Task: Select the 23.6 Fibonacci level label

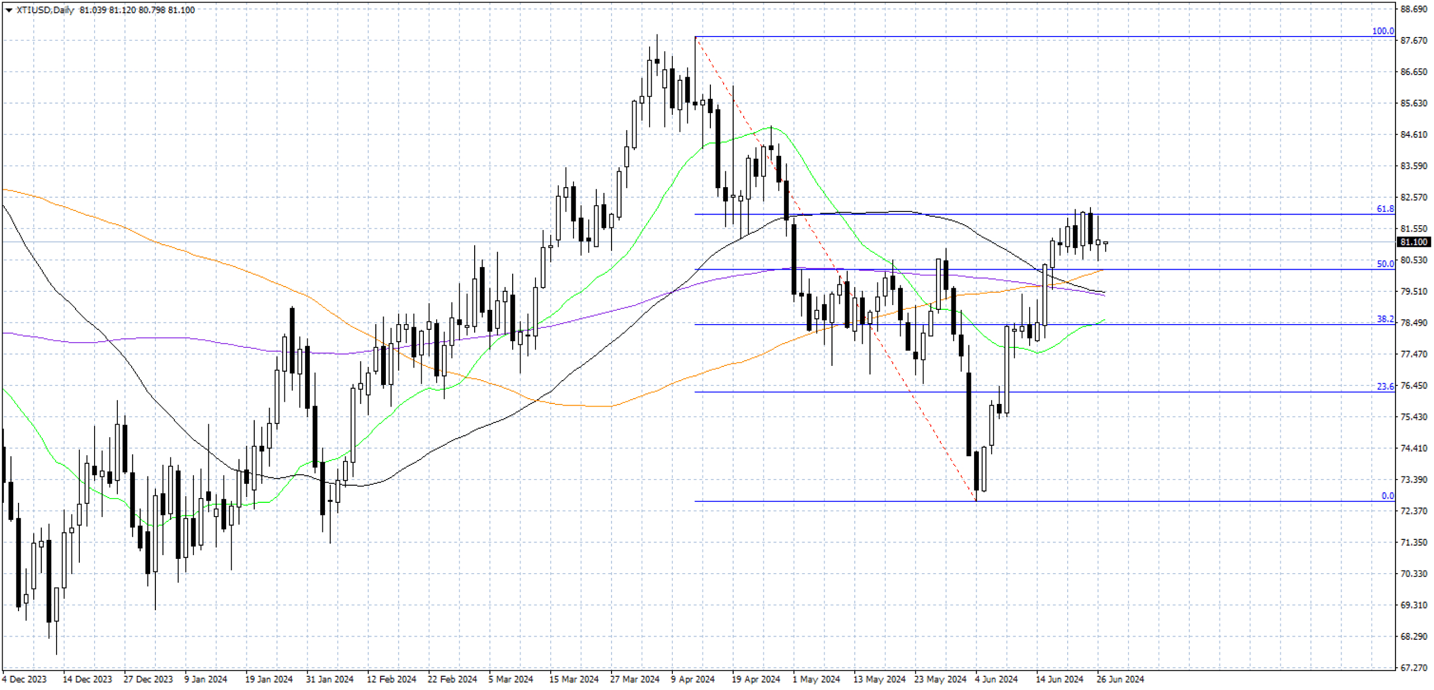Action: coord(1385,387)
